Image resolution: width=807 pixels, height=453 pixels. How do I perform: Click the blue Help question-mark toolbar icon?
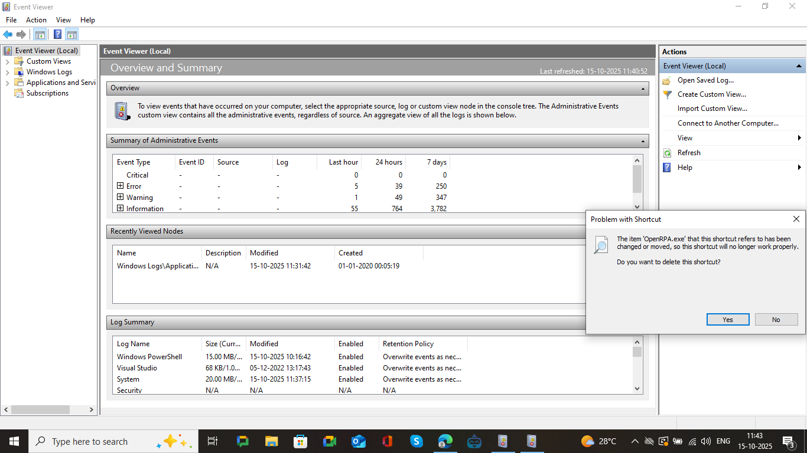[x=57, y=34]
